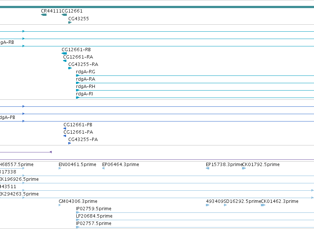
Task: Click the CR44111 gene label
Action: click(51, 11)
